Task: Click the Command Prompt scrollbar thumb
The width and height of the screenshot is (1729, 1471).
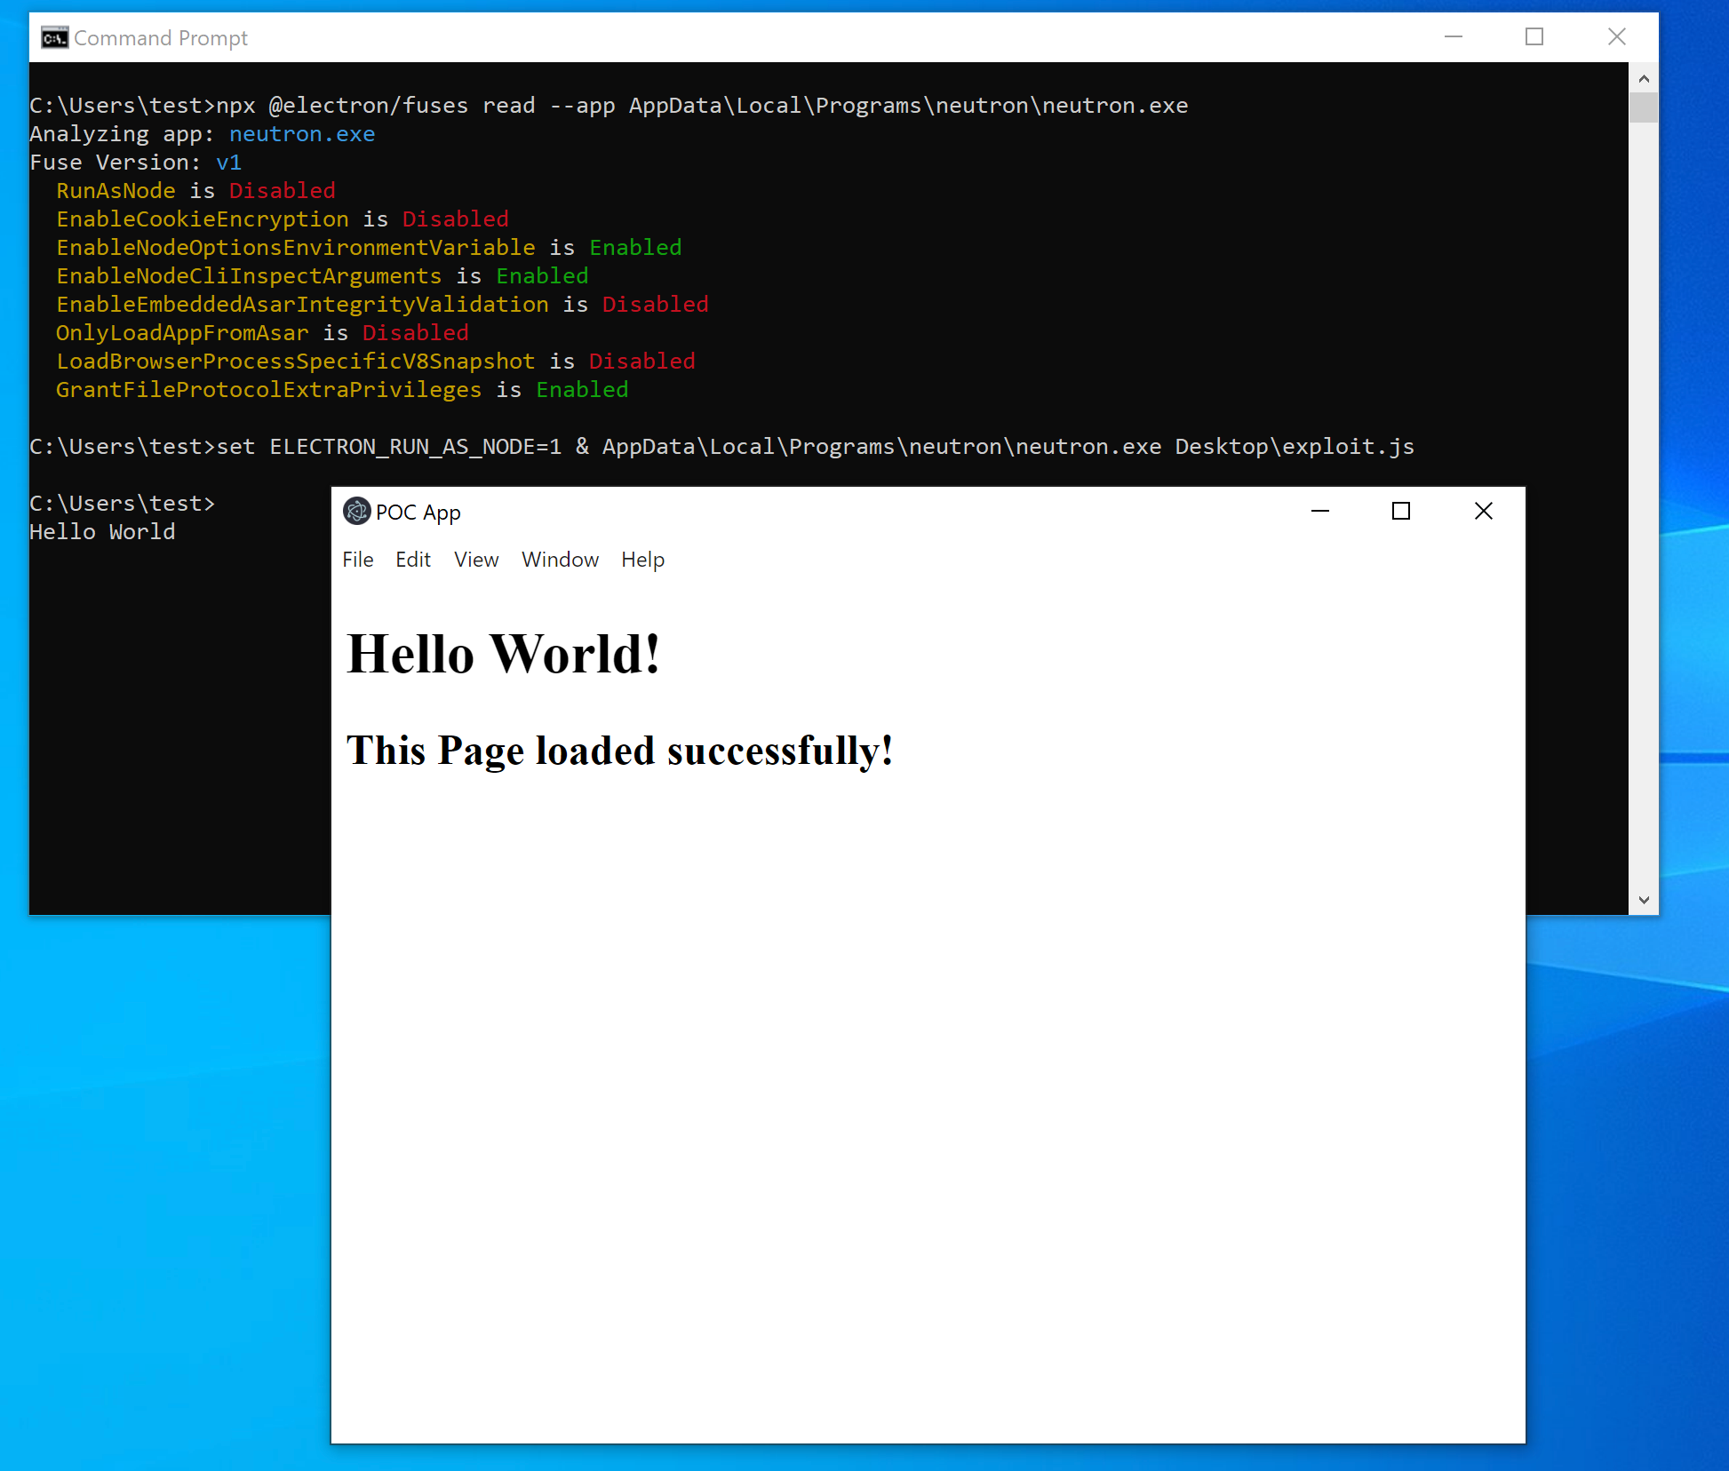Action: [1644, 107]
